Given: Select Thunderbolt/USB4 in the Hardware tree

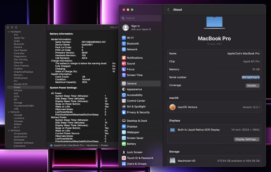Looking at the screenshot, I should [x=24, y=106].
